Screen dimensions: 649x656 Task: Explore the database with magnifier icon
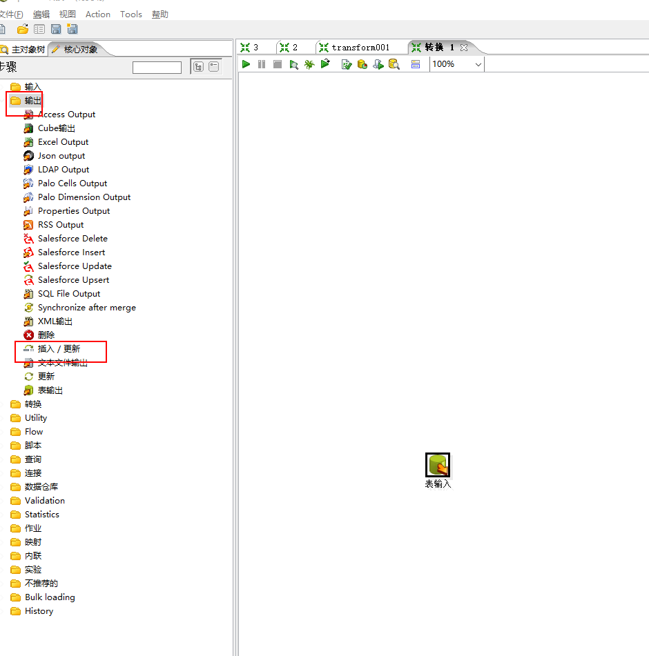394,64
